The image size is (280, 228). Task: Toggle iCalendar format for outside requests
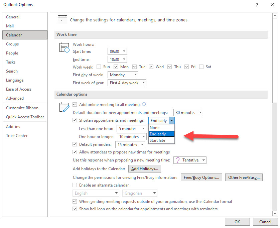point(75,201)
